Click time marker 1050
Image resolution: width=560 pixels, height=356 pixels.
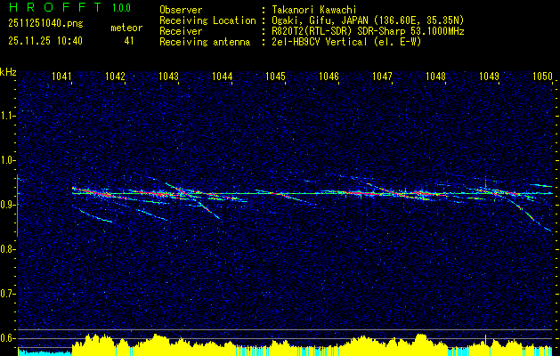[x=542, y=76]
